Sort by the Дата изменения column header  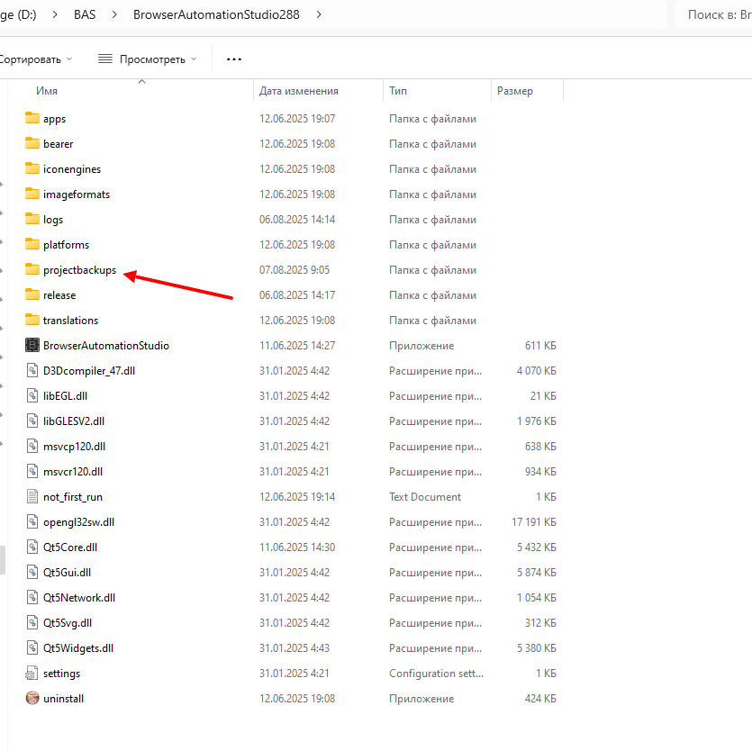click(x=299, y=91)
